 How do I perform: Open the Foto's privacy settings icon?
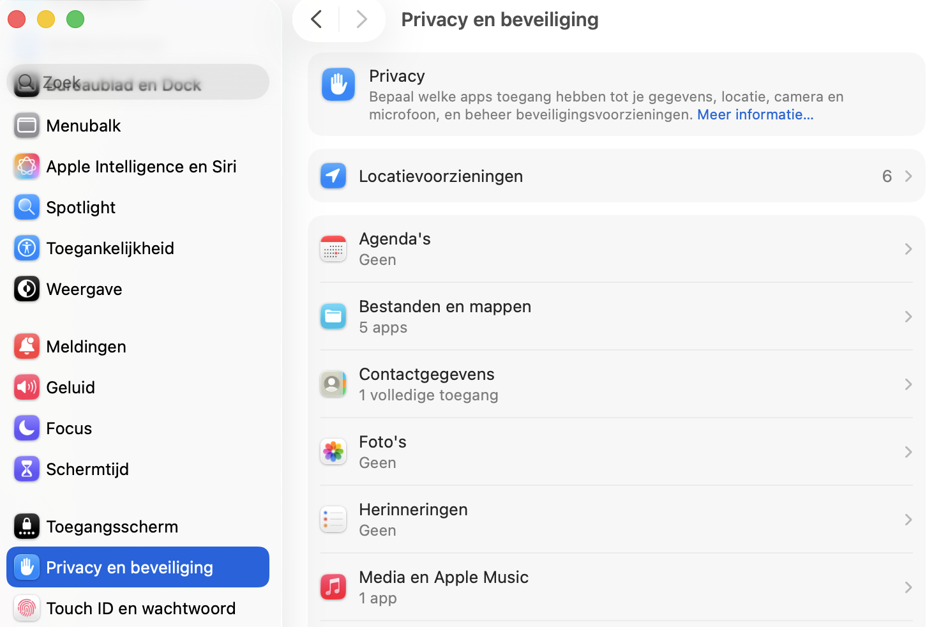[x=333, y=451]
